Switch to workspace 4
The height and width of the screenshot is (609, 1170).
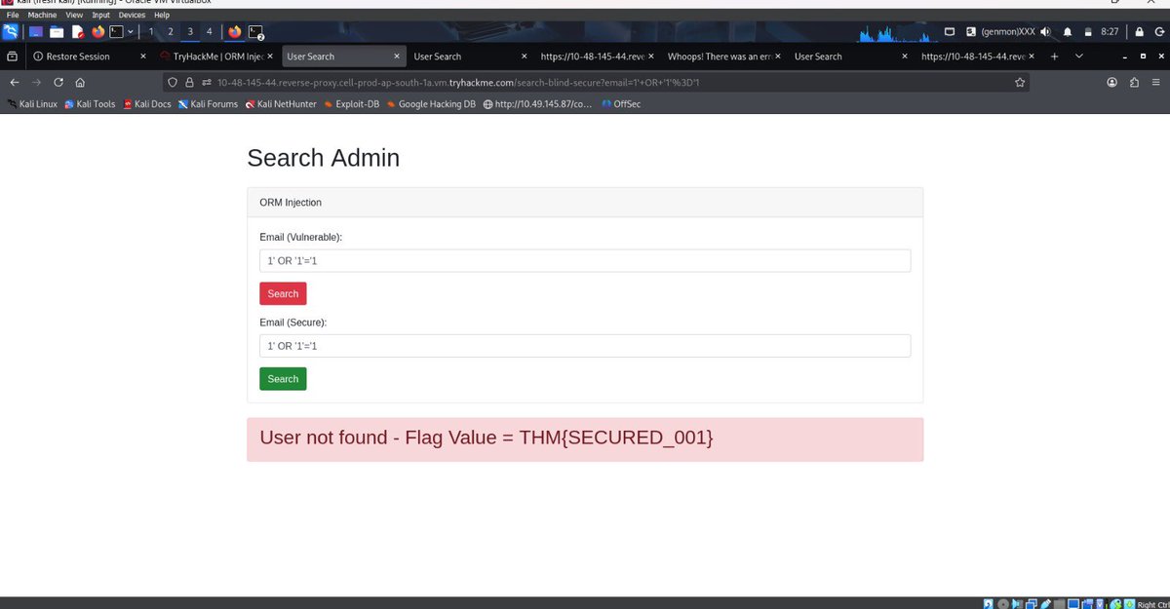(x=209, y=31)
